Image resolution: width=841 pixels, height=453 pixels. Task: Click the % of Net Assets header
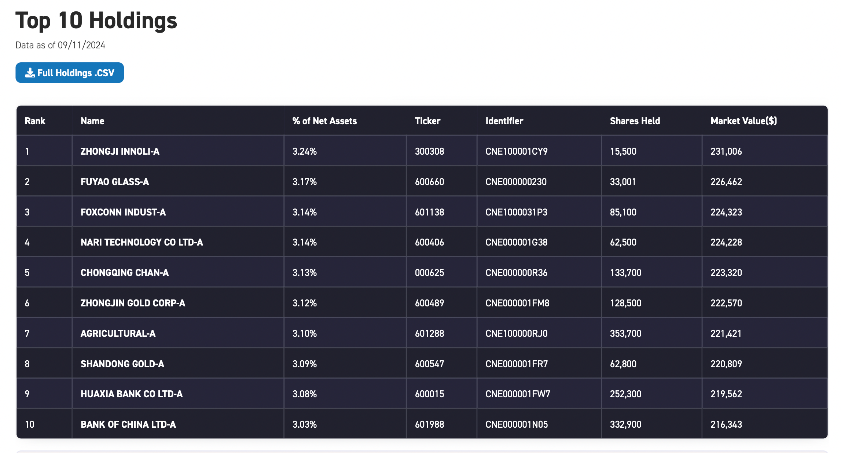point(324,121)
